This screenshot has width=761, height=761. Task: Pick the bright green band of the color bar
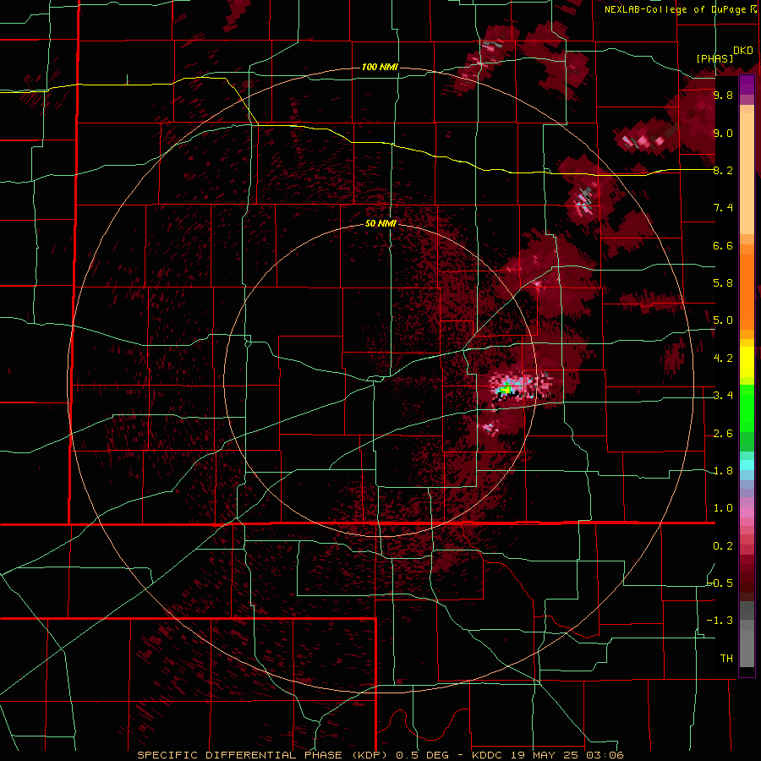point(747,408)
